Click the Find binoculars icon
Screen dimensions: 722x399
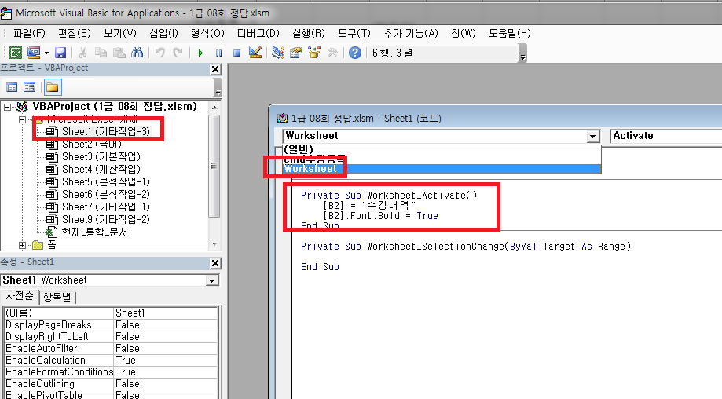click(x=137, y=53)
